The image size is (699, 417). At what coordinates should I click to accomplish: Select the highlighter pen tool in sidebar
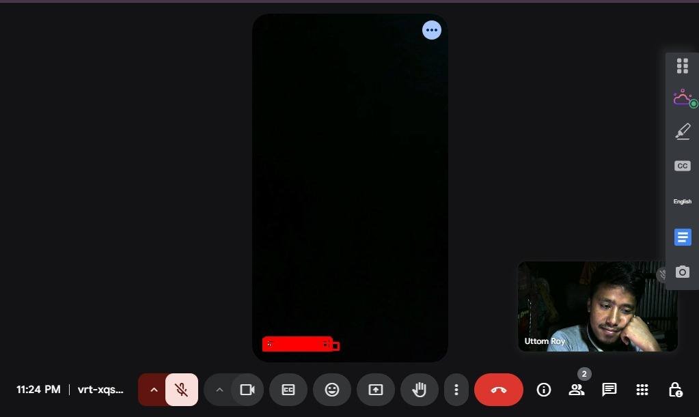682,131
